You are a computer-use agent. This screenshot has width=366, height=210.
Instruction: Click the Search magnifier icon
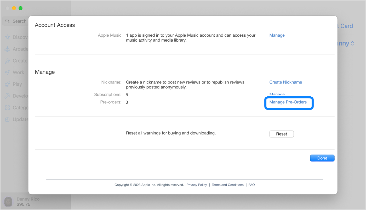[x=8, y=21]
